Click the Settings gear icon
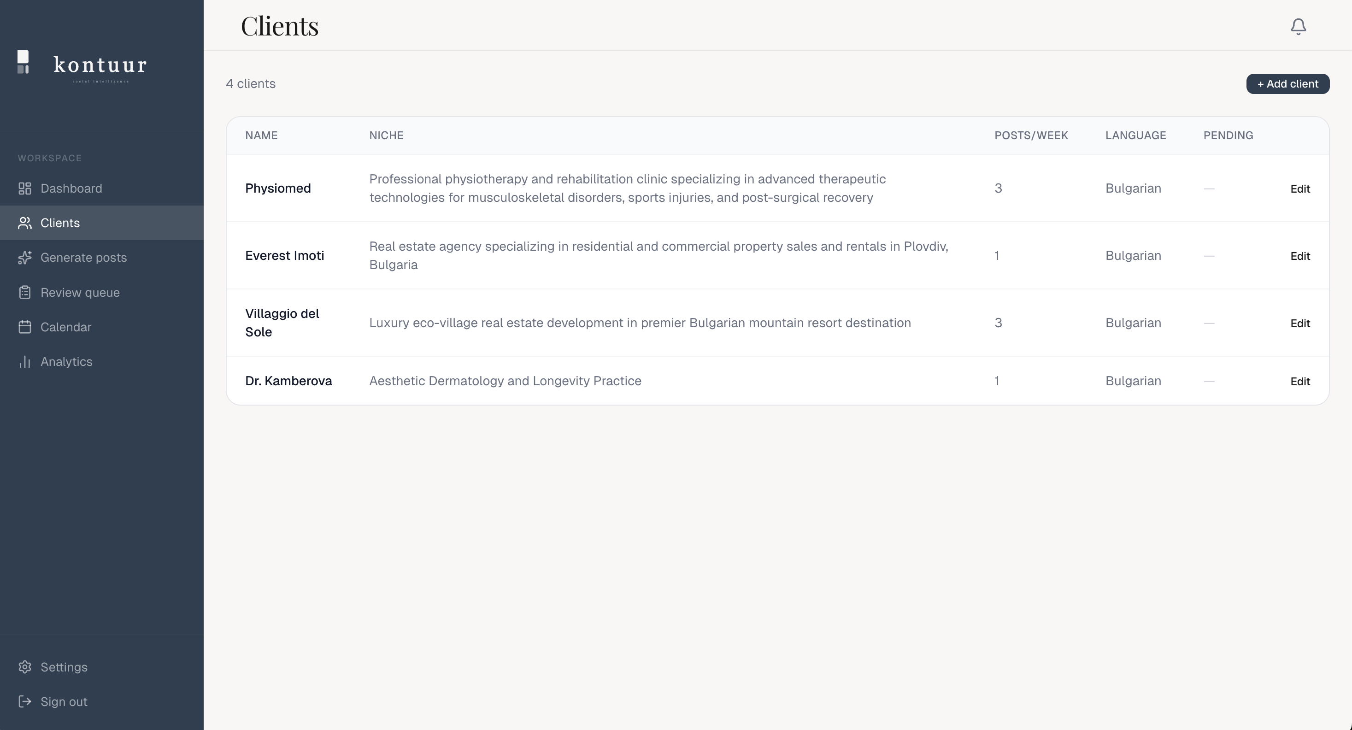 (x=25, y=667)
